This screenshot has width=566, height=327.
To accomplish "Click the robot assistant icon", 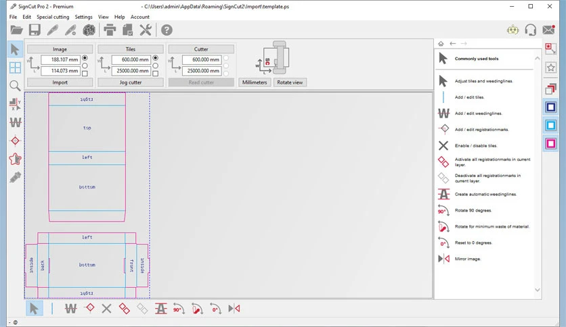I will [x=513, y=30].
